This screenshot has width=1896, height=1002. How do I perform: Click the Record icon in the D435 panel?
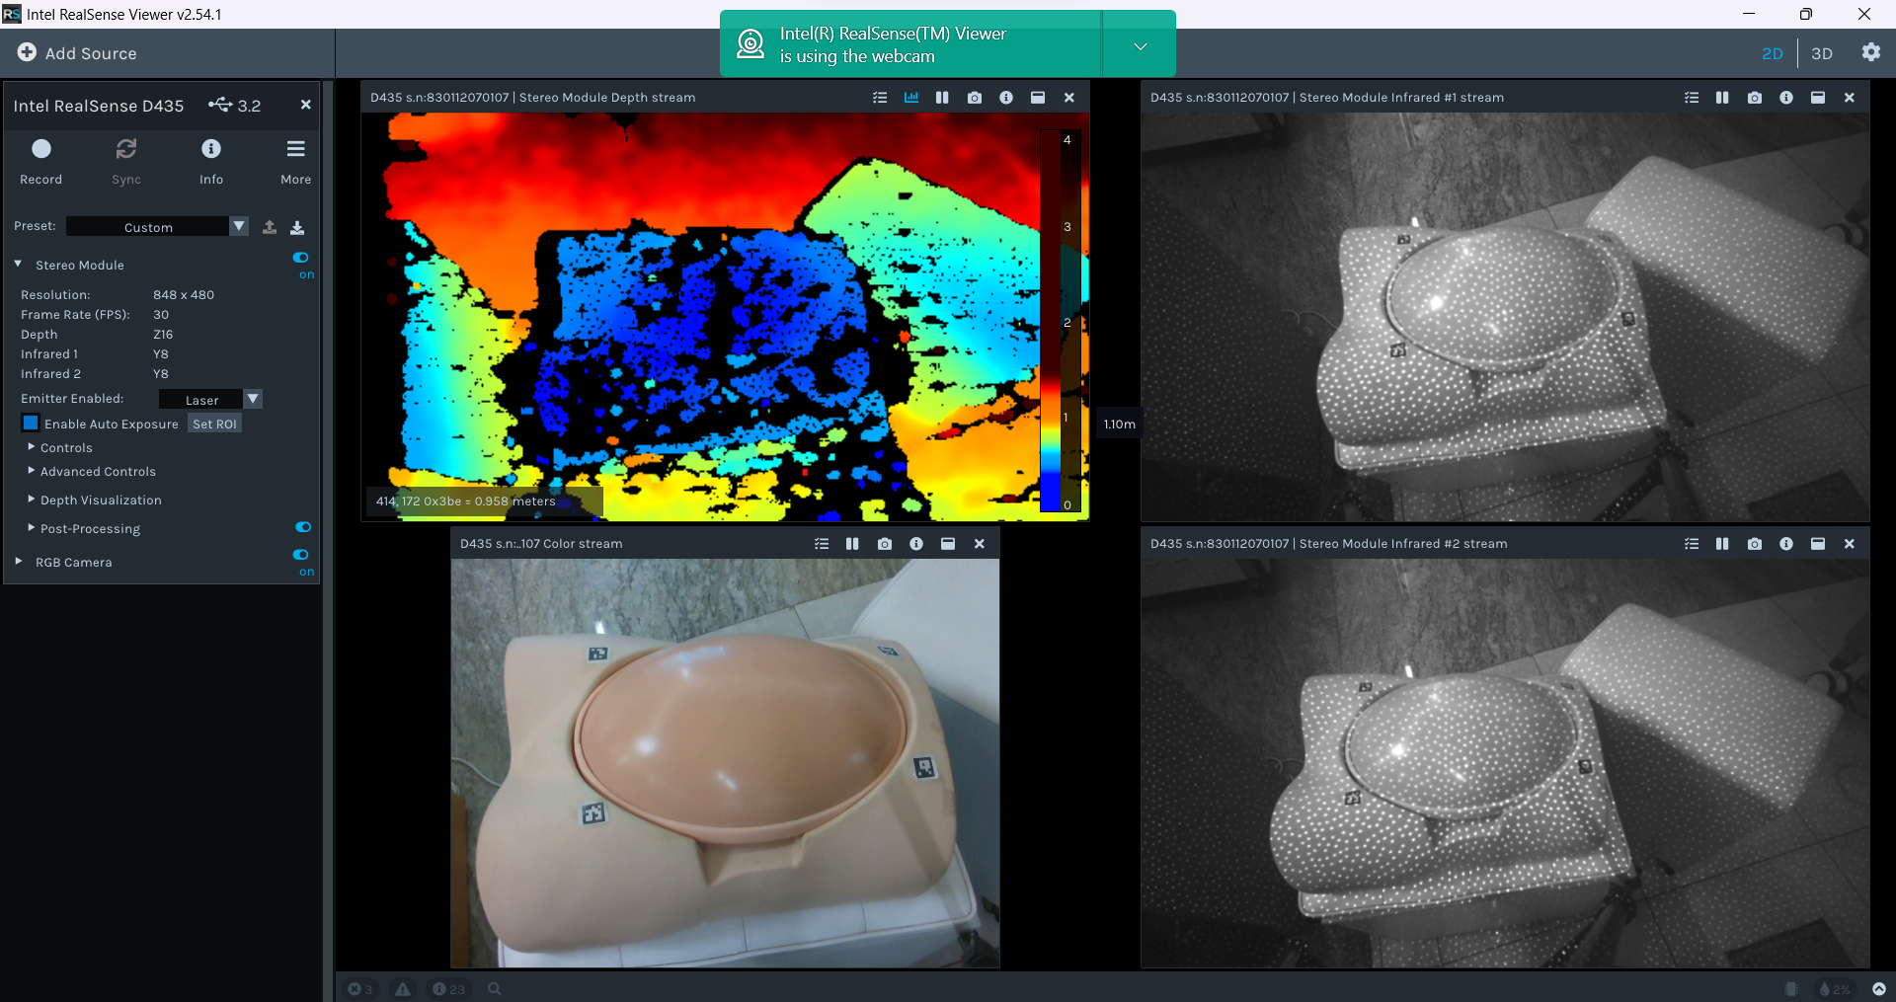point(40,149)
